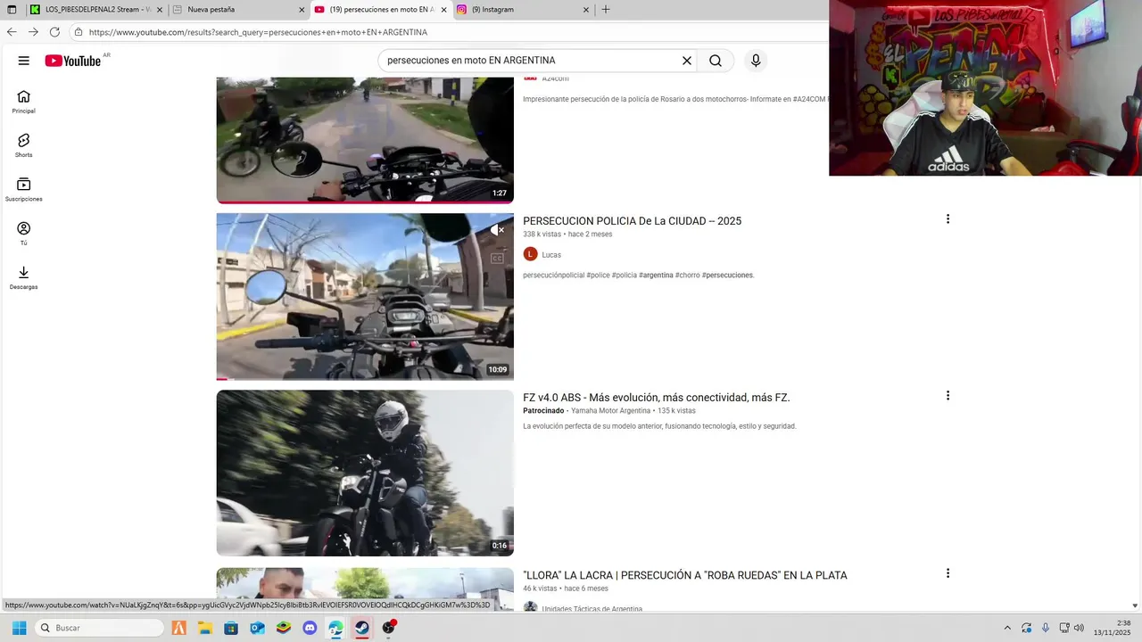The height and width of the screenshot is (642, 1142).
Task: Open Outlook from the taskbar
Action: 257,628
